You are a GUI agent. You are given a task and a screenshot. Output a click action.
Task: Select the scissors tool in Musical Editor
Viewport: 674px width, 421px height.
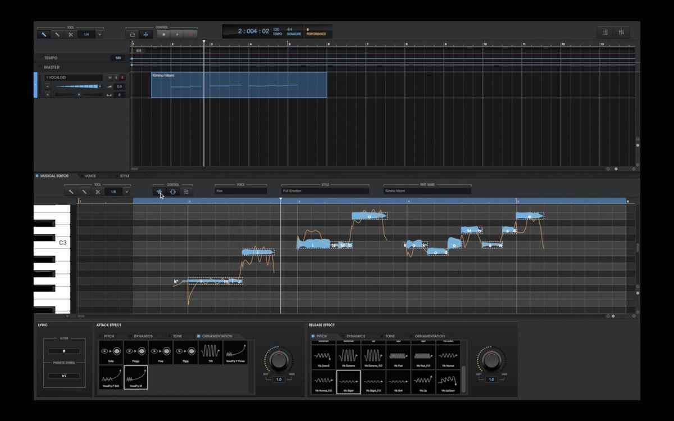coord(98,191)
